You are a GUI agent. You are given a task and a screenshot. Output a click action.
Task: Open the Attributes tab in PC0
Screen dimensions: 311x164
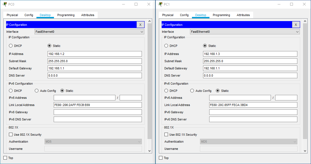88,15
